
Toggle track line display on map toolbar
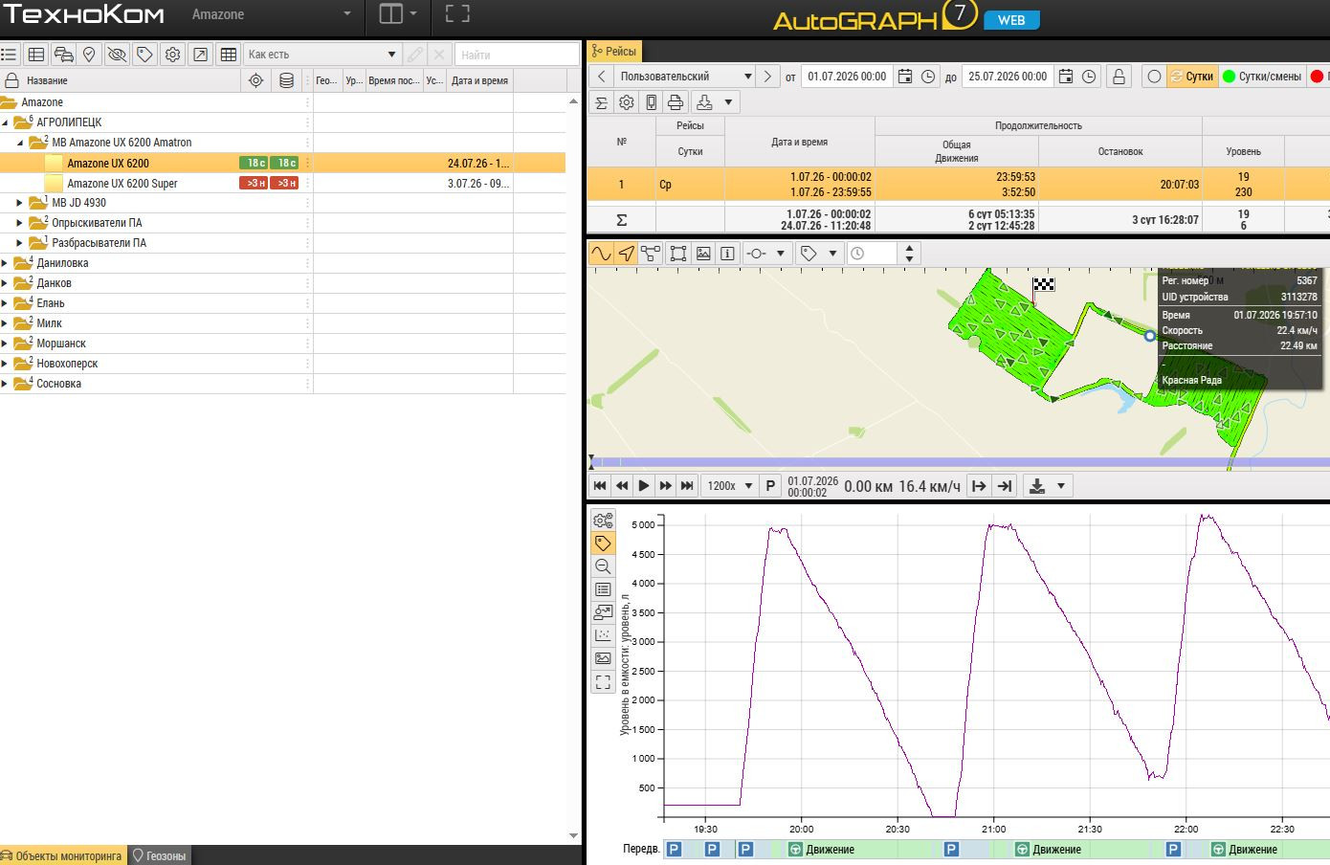[601, 254]
